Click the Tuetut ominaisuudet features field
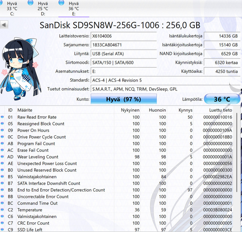The height and width of the screenshot is (232, 242). 165,89
